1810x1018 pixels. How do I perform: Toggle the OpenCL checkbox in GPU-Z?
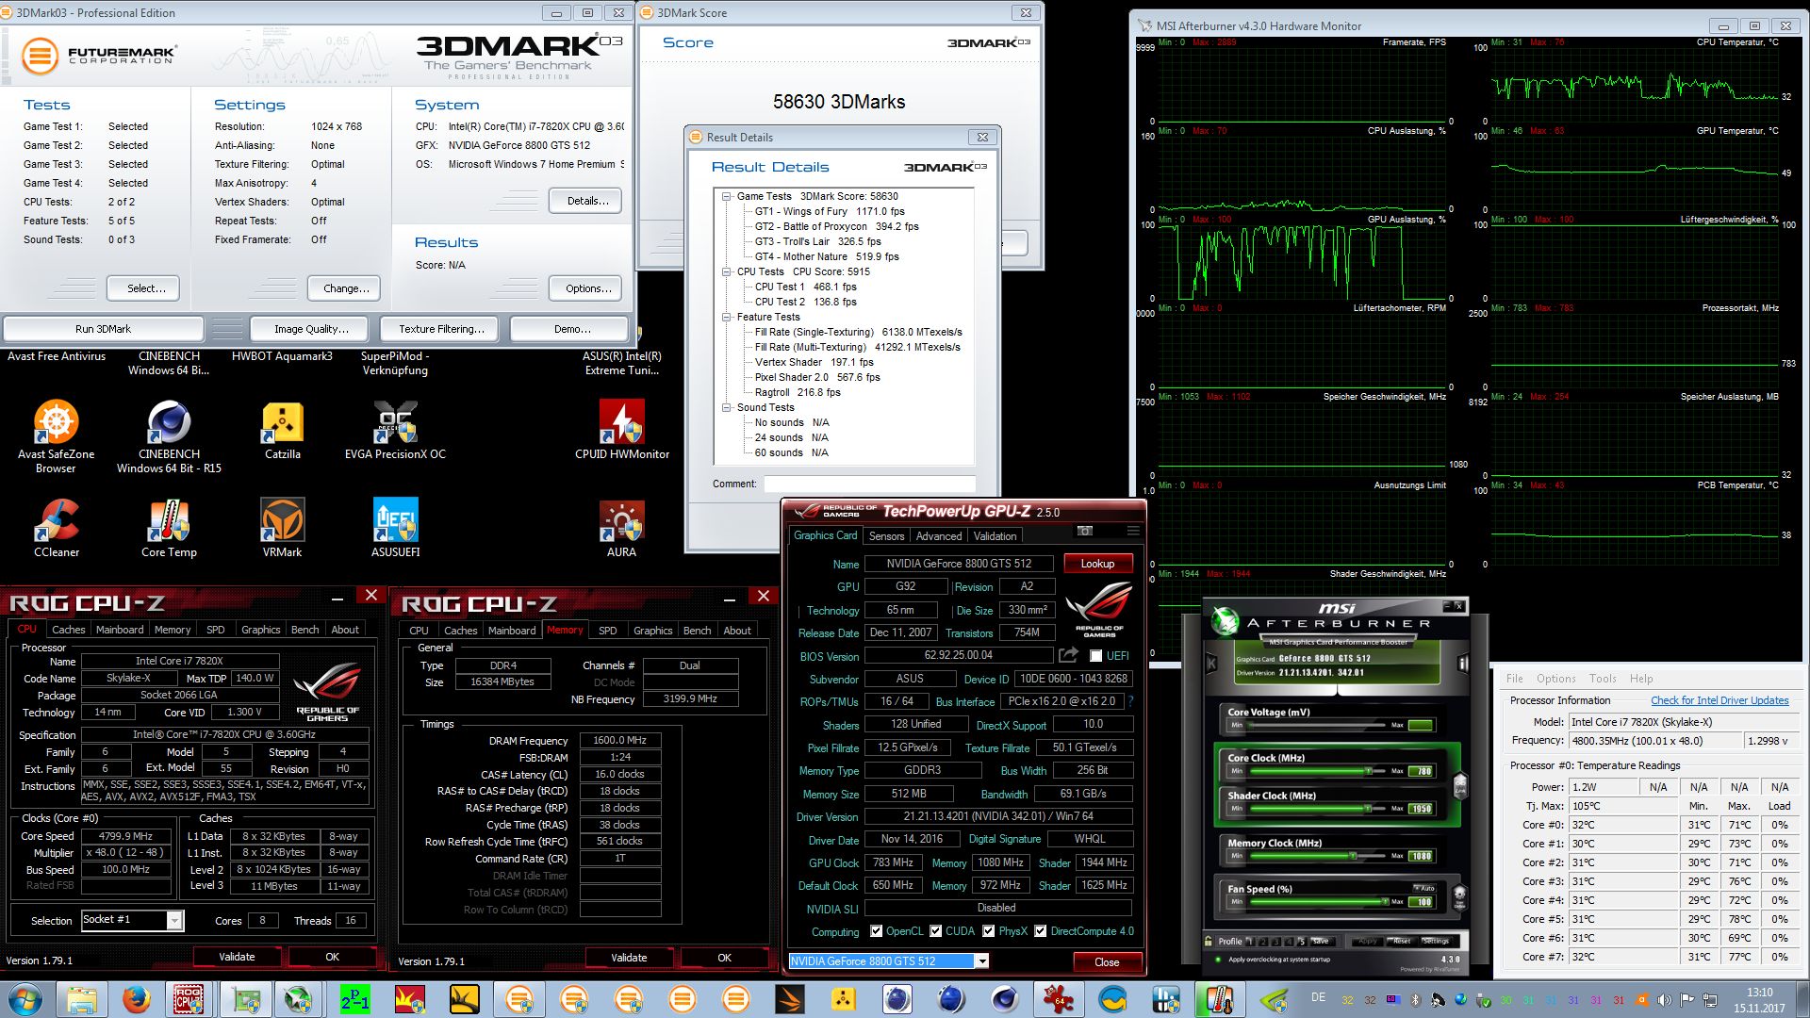[x=877, y=931]
